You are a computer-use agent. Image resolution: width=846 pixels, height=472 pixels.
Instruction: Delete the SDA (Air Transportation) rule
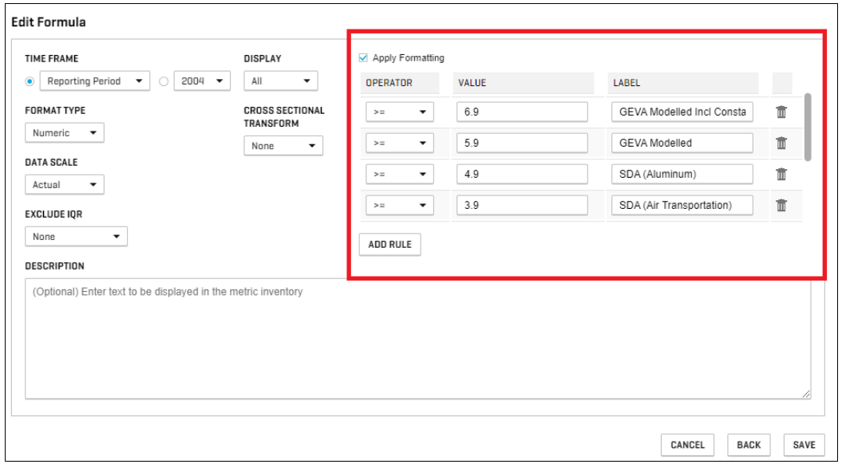point(781,205)
